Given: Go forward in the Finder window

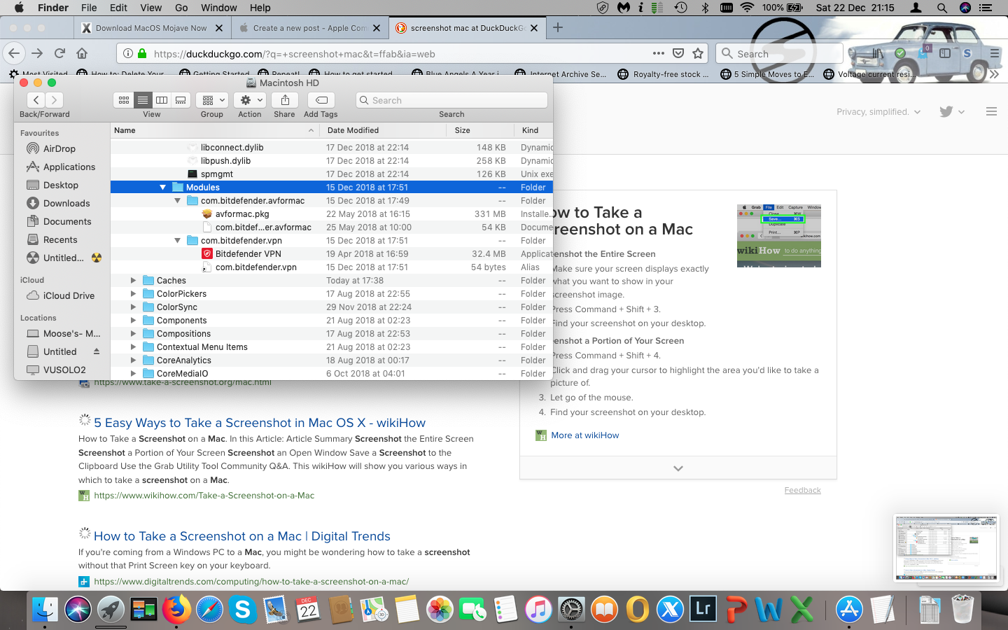Looking at the screenshot, I should click(55, 100).
